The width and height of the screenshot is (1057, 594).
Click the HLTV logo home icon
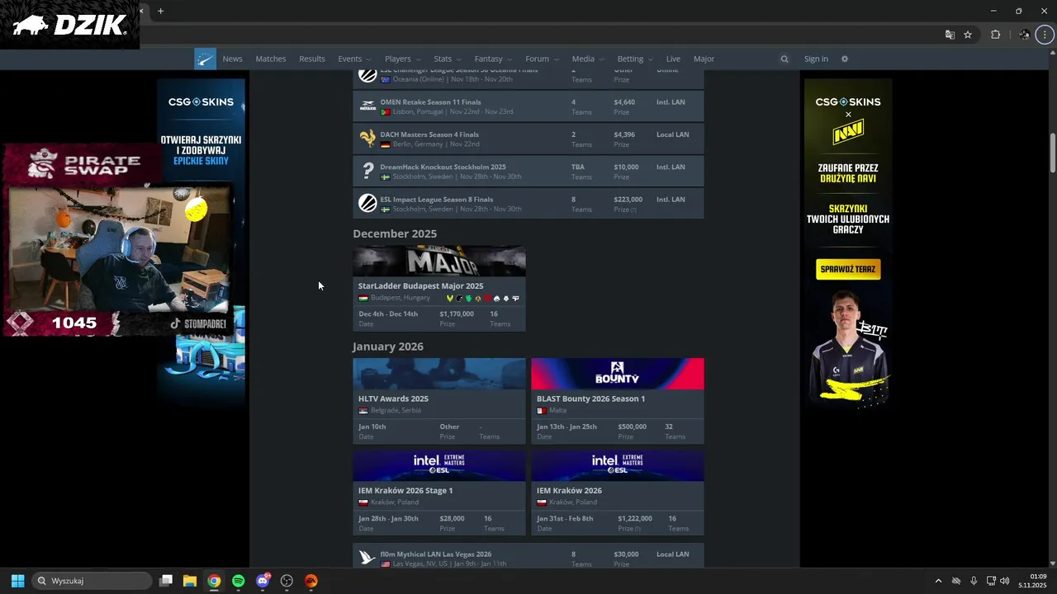tap(205, 59)
